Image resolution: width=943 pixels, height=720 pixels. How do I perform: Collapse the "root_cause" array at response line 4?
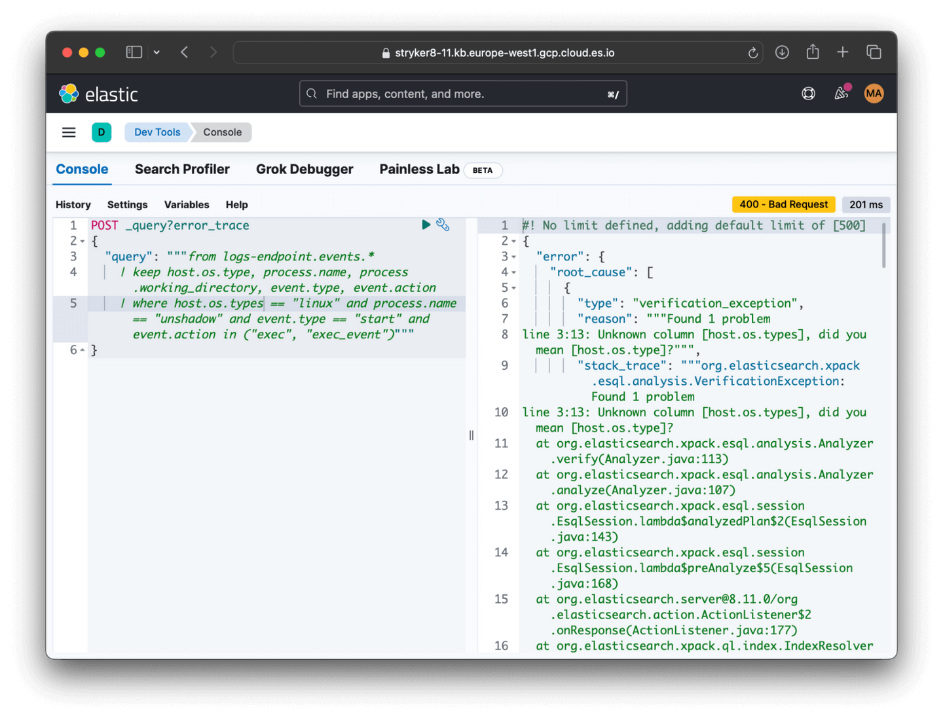click(514, 272)
